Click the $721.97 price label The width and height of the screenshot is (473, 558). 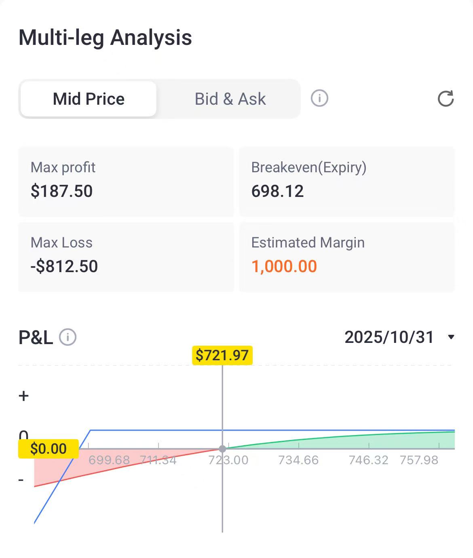tap(222, 355)
